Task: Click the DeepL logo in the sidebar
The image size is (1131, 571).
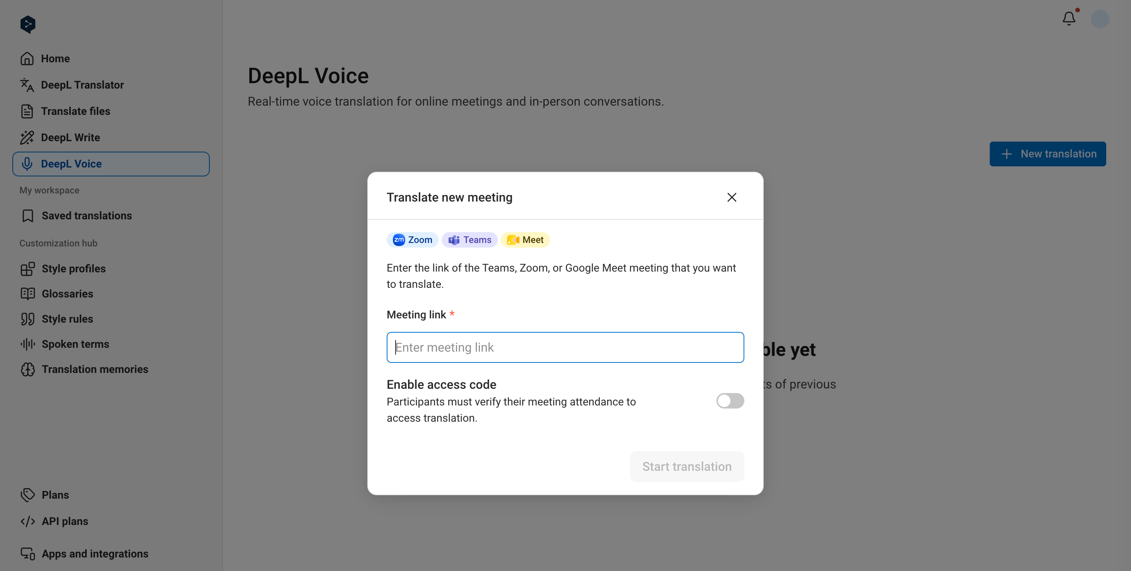Action: pyautogui.click(x=27, y=25)
